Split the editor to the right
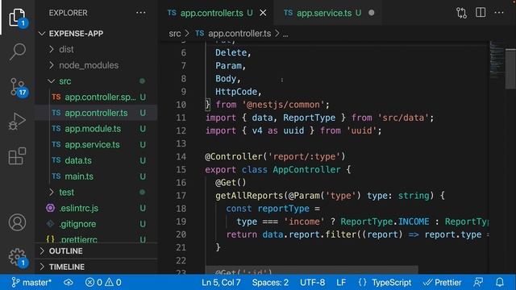Image resolution: width=516 pixels, height=290 pixels. pos(481,13)
